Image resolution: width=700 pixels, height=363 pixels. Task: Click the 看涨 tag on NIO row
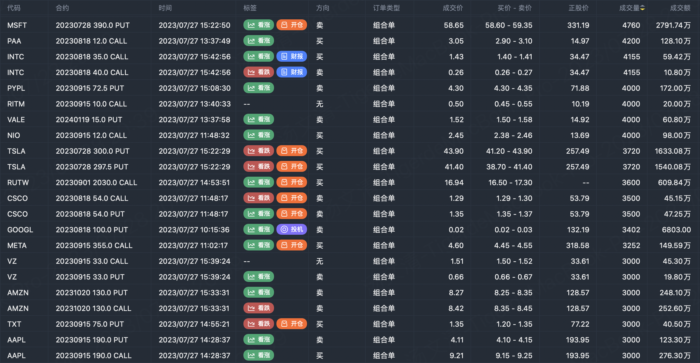(259, 135)
